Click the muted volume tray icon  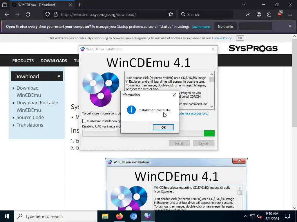point(260,216)
